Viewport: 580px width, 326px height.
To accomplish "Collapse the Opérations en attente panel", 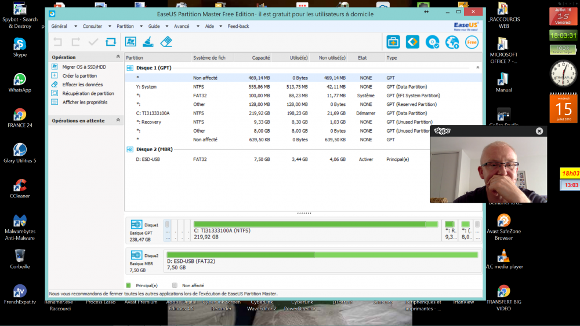I will [x=118, y=120].
